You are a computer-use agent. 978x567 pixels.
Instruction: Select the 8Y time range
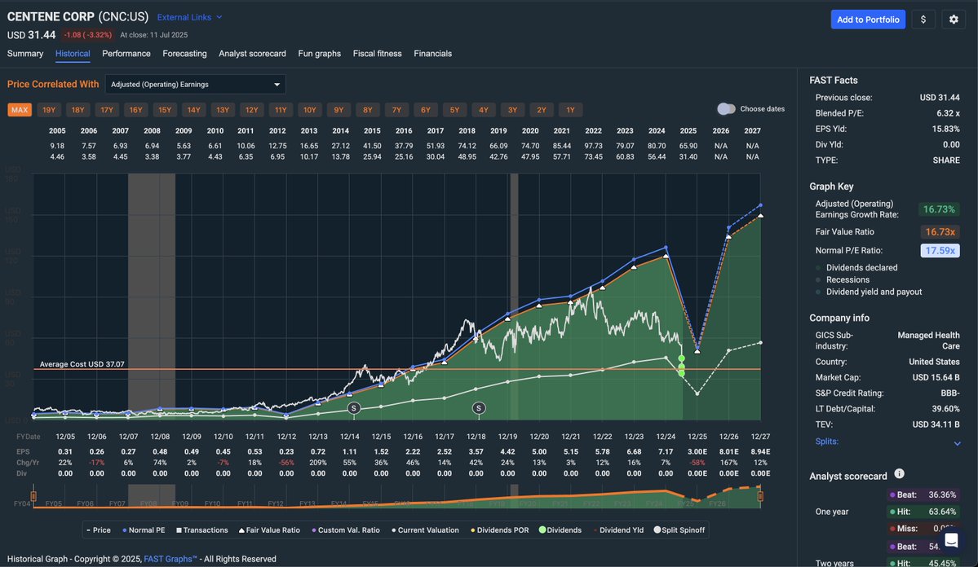point(367,110)
